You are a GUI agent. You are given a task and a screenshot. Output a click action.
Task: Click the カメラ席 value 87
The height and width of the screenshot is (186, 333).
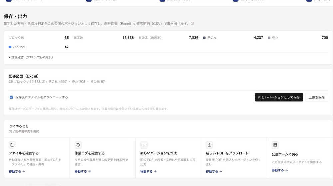tap(67, 47)
